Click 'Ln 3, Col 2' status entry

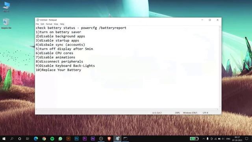(x=157, y=113)
